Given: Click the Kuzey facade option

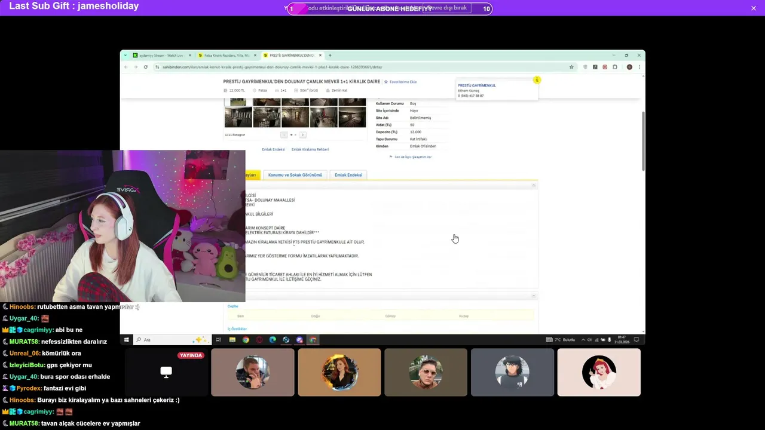Looking at the screenshot, I should tap(464, 316).
